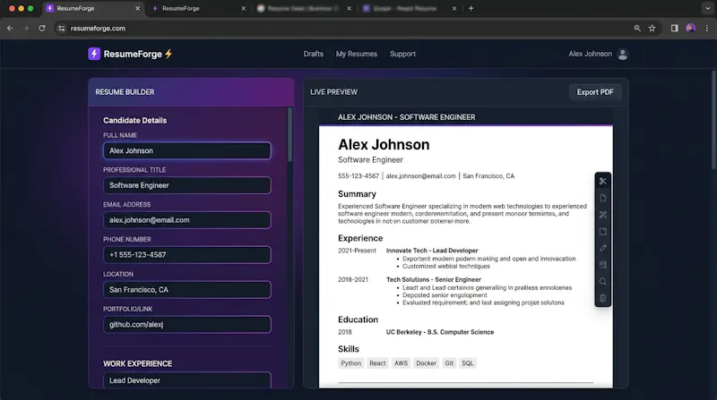This screenshot has width=717, height=400.
Task: Click the Alex Johnson account name
Action: coord(590,54)
